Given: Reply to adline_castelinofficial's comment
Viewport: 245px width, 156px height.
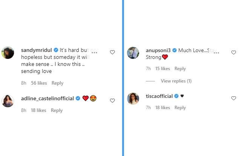Looking at the screenshot, I should pyautogui.click(x=57, y=110).
